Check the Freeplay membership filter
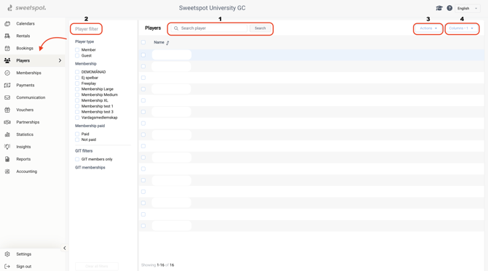 77,84
